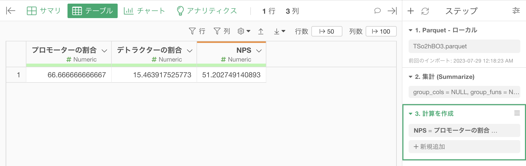The width and height of the screenshot is (526, 166).
Task: Open the NPS column header menu
Action: 259,51
